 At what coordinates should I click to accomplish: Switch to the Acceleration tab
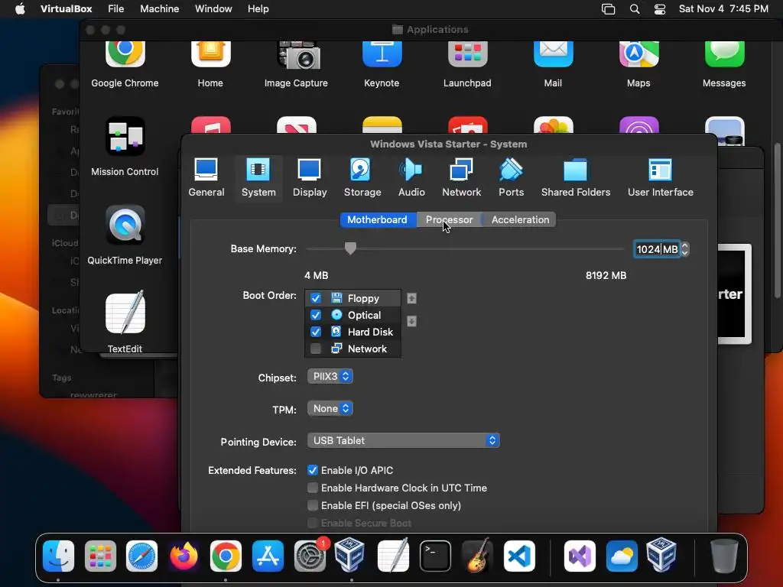(x=520, y=219)
